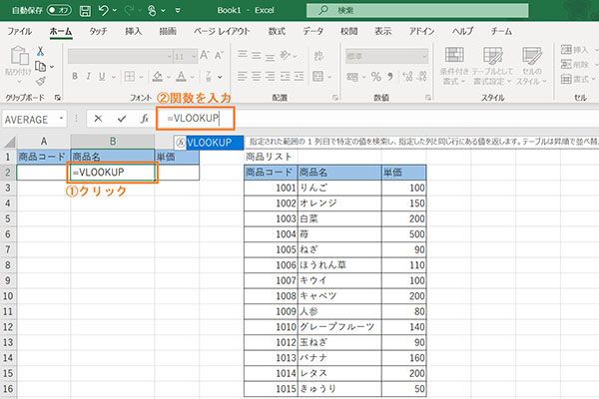Image resolution: width=599 pixels, height=399 pixels.
Task: Click the Insert Function fx icon
Action: click(145, 118)
